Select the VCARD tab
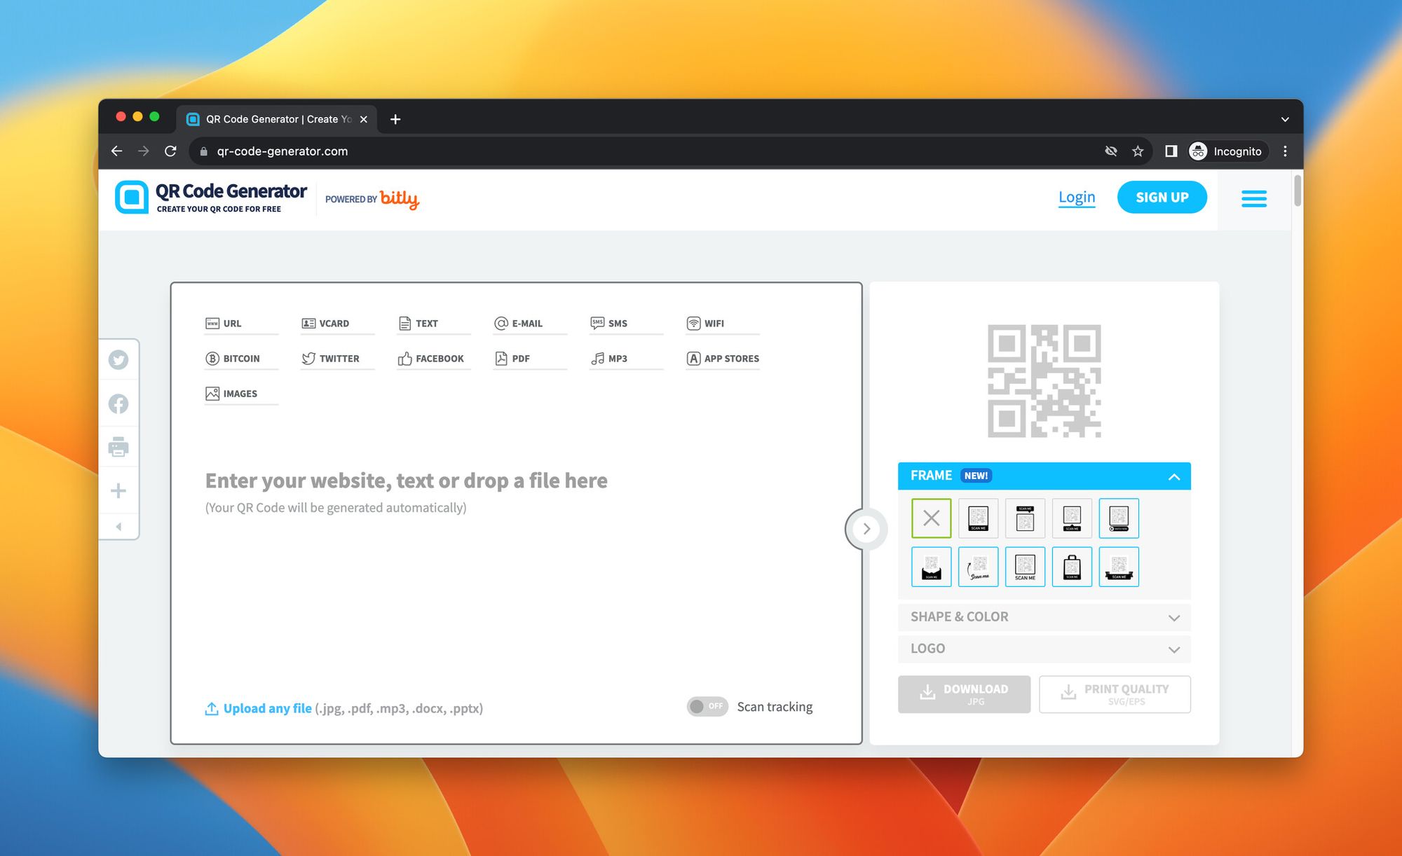Image resolution: width=1402 pixels, height=856 pixels. coord(325,322)
